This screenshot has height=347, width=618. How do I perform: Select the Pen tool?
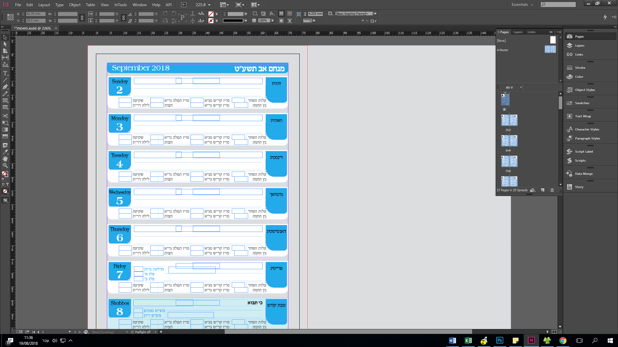click(5, 87)
